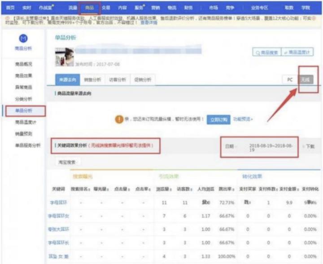
Task: Select 商品 in the top navigation
Action: [x=89, y=8]
